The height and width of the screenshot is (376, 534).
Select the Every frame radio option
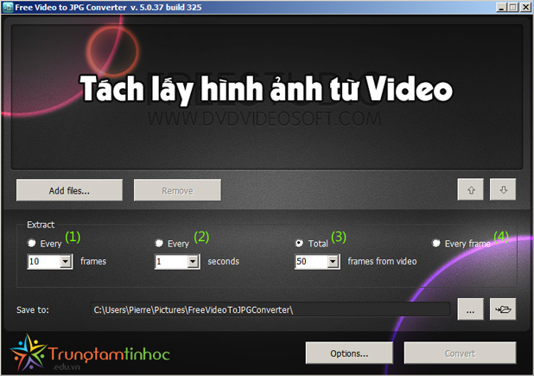point(435,243)
